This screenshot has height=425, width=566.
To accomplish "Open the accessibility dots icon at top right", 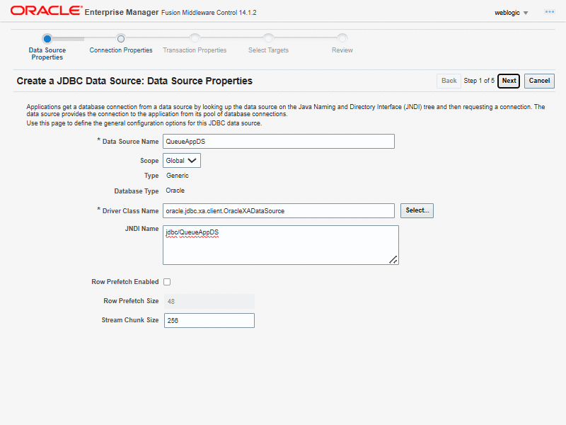I will coord(549,12).
